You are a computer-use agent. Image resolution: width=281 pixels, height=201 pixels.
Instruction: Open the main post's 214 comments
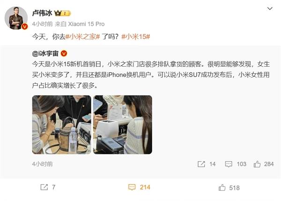(132, 187)
